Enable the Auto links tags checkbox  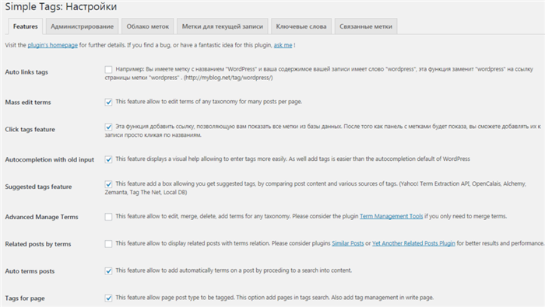[108, 69]
